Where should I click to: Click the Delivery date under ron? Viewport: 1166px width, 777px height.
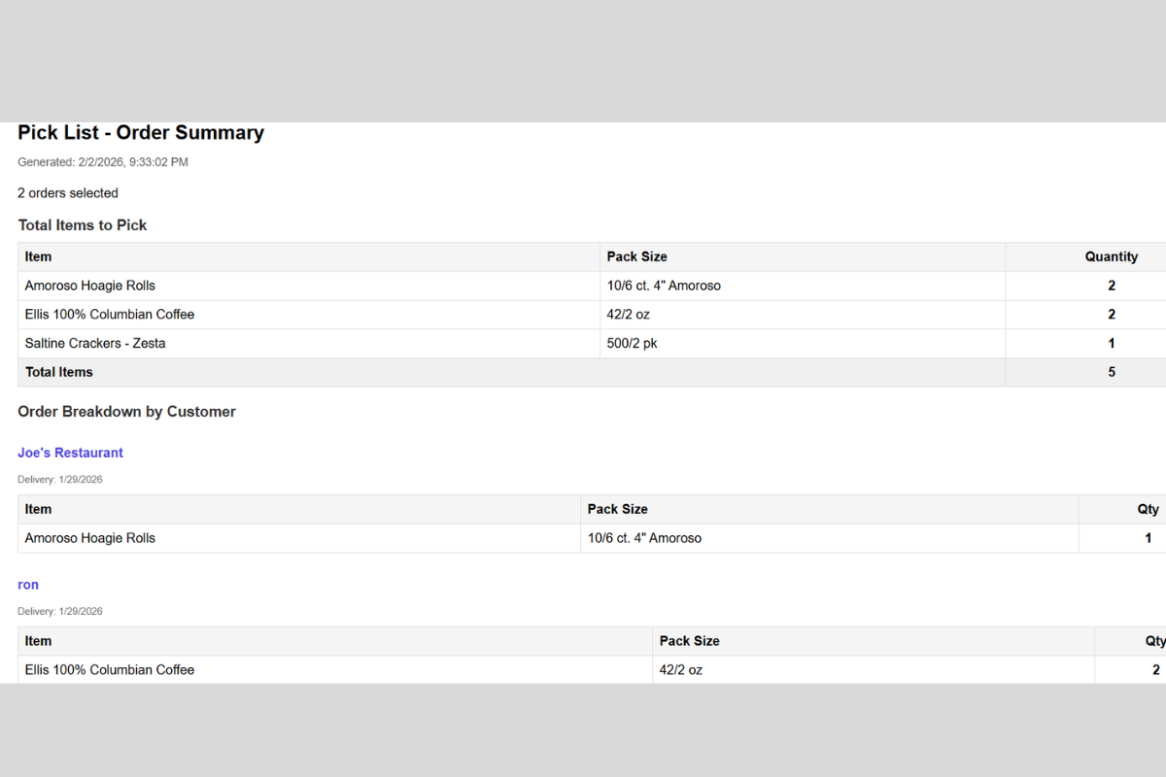pyautogui.click(x=59, y=611)
